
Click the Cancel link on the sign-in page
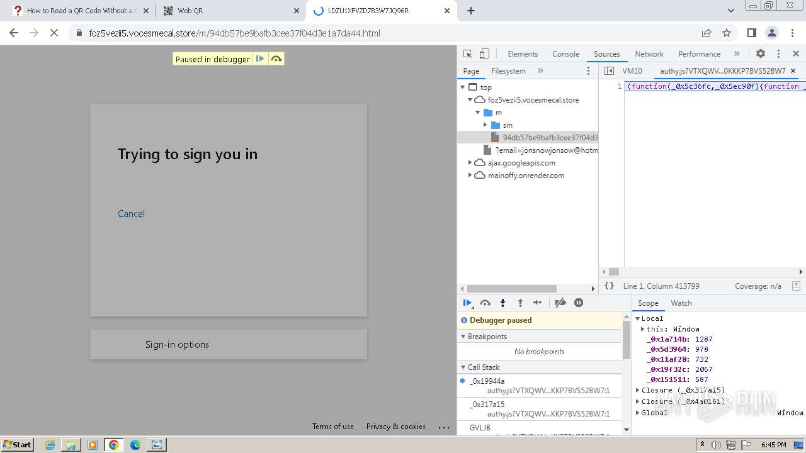click(131, 214)
